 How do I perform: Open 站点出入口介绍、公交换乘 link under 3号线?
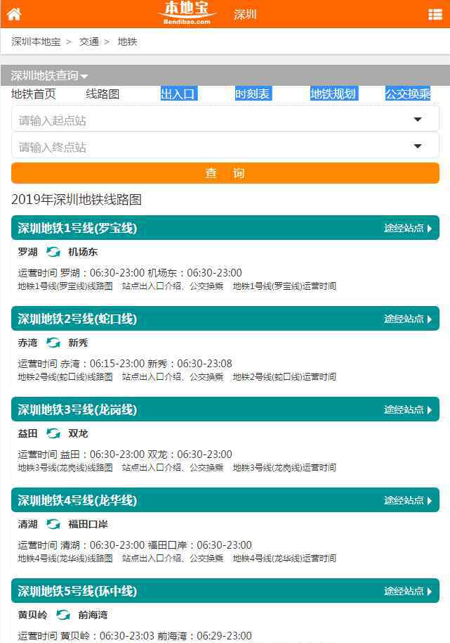click(173, 468)
